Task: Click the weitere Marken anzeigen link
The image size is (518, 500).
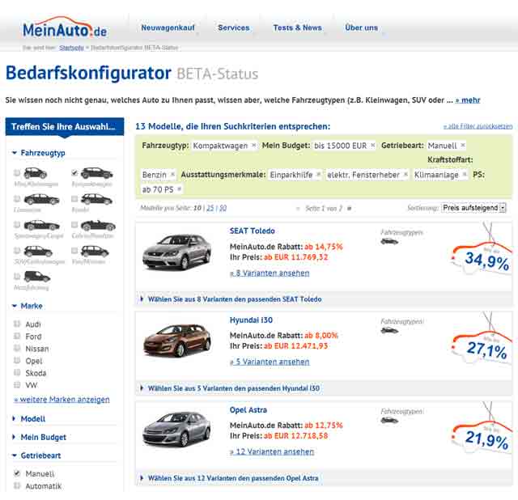Action: point(62,400)
